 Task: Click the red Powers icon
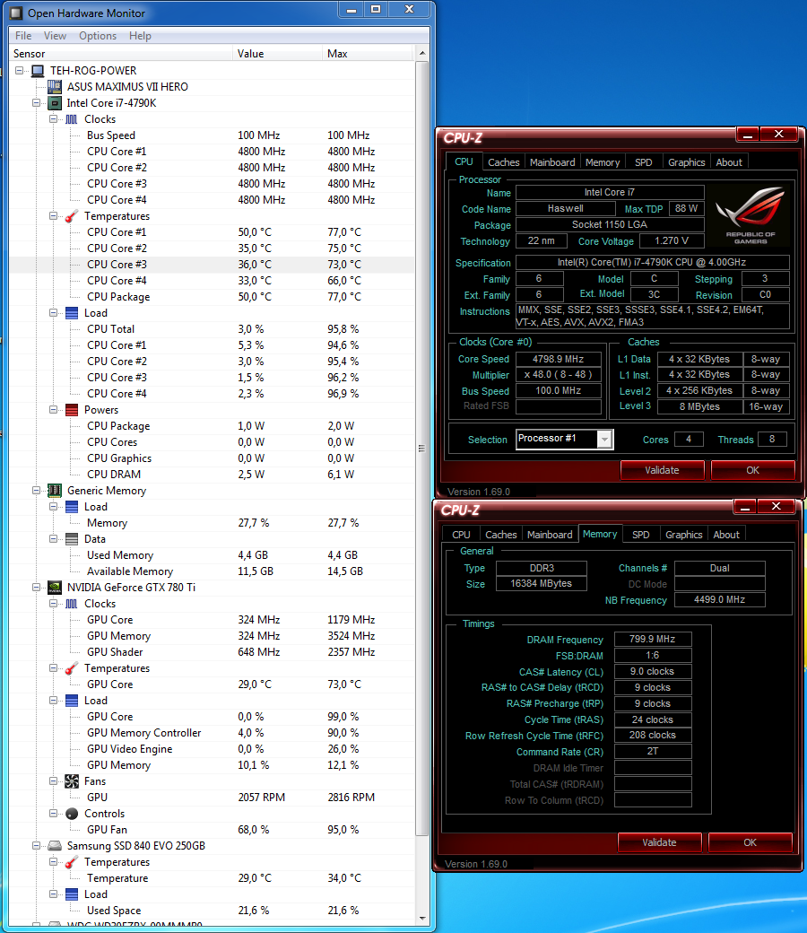(72, 410)
